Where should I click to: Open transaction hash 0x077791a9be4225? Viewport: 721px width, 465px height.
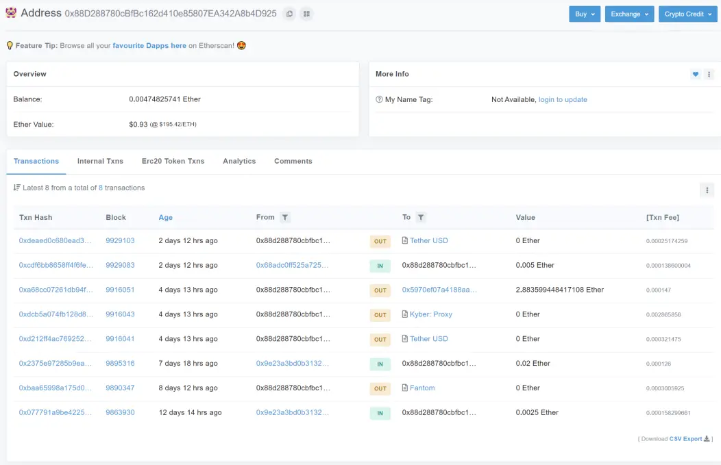[56, 412]
